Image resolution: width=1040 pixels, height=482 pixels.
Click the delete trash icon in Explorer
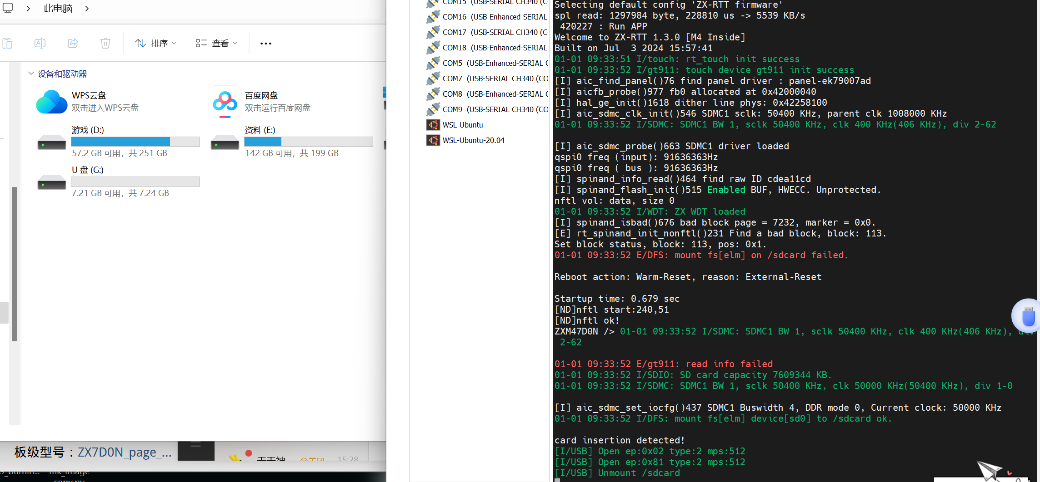pos(105,43)
